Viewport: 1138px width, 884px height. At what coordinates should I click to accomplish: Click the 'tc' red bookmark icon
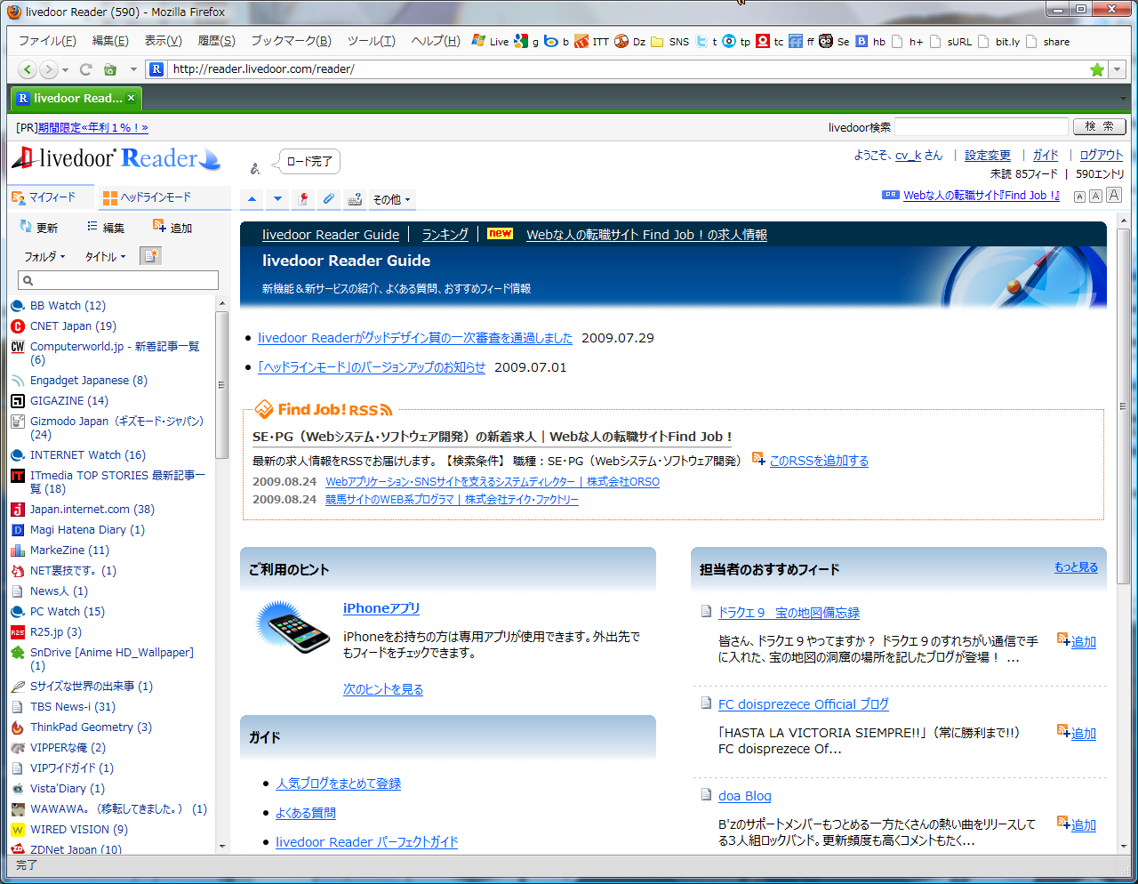[763, 41]
